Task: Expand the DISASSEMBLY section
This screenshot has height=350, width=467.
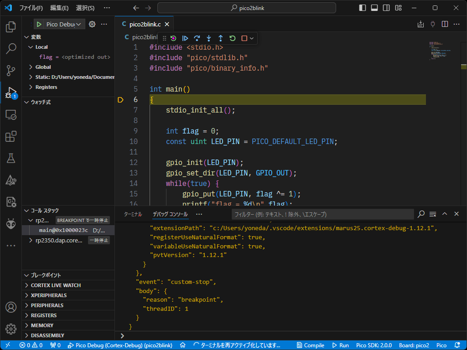Action: pyautogui.click(x=68, y=335)
